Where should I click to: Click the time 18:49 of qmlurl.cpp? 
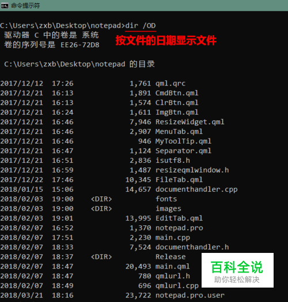pos(63,286)
